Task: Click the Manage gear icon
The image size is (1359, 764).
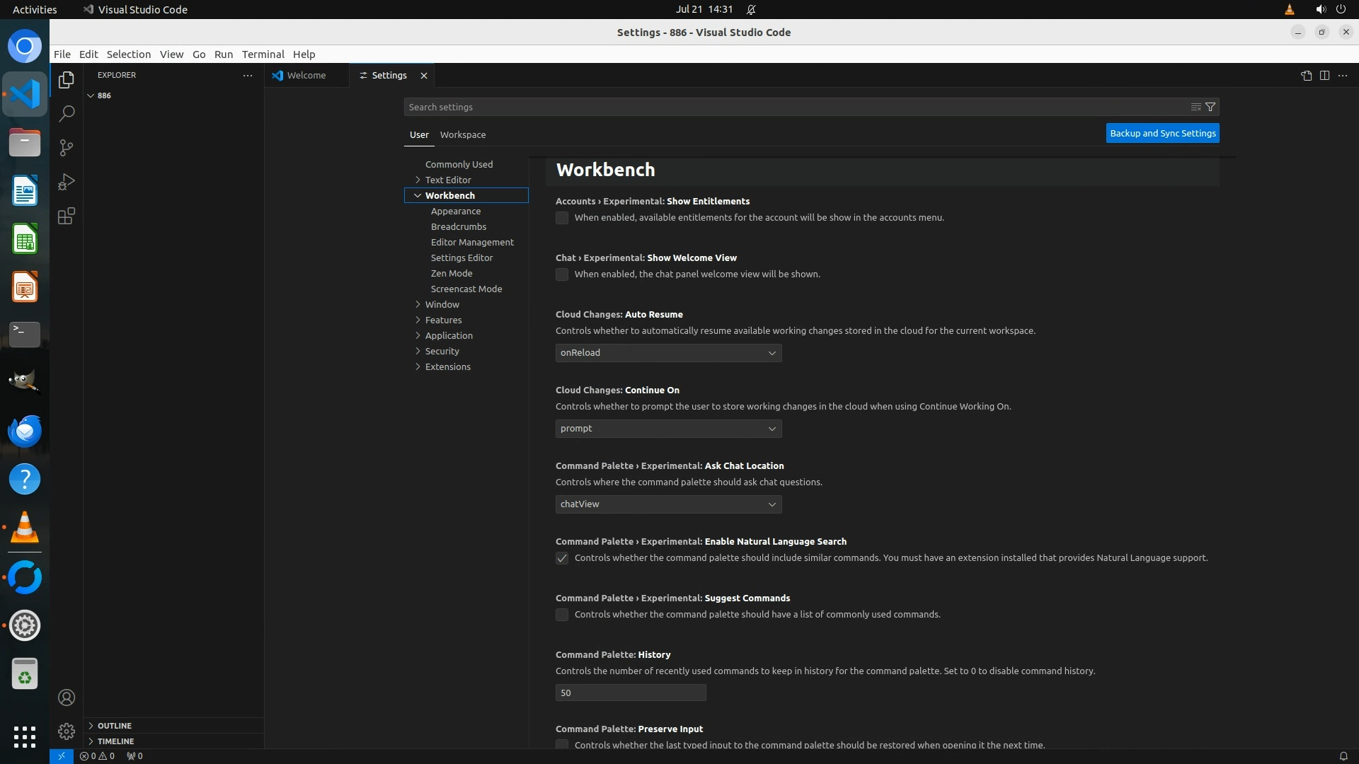Action: [x=67, y=731]
